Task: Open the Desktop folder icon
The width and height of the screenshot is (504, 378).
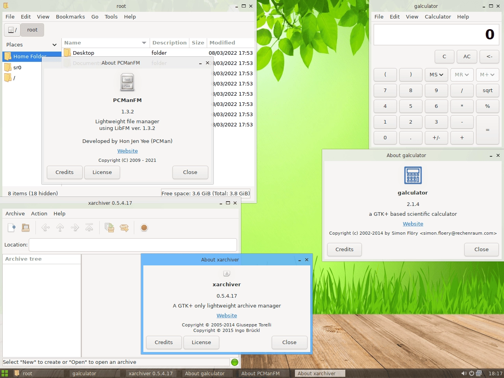Action: [x=67, y=52]
